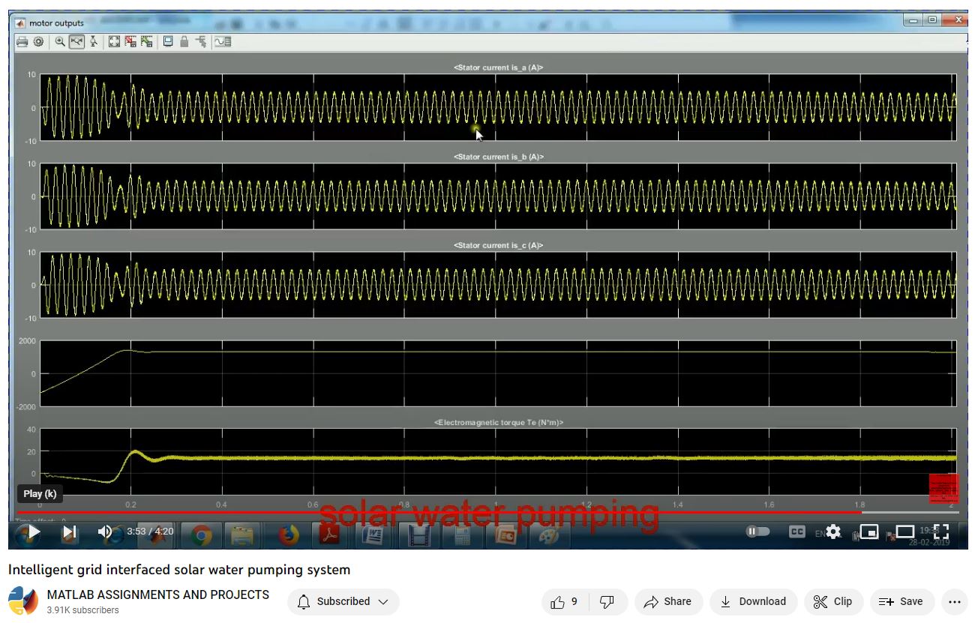This screenshot has width=978, height=623.
Task: Mute the video volume
Action: pyautogui.click(x=105, y=532)
